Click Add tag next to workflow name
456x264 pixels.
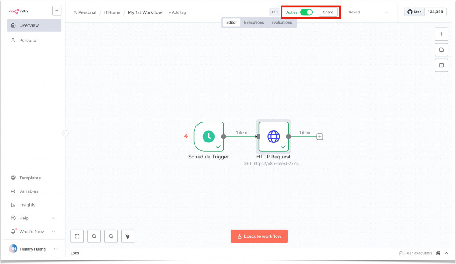coord(177,12)
